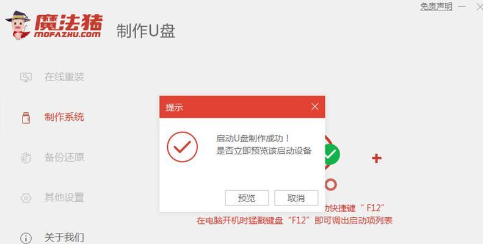This screenshot has height=244, width=483.
Task: Switch to 在线重装 menu item
Action: tap(64, 77)
